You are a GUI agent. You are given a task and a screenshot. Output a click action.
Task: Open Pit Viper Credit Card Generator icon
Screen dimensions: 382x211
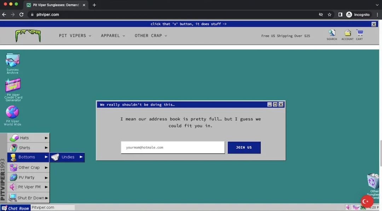(x=13, y=86)
